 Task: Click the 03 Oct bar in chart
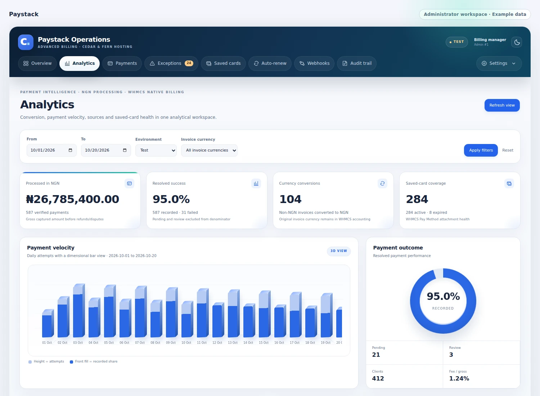pyautogui.click(x=78, y=311)
